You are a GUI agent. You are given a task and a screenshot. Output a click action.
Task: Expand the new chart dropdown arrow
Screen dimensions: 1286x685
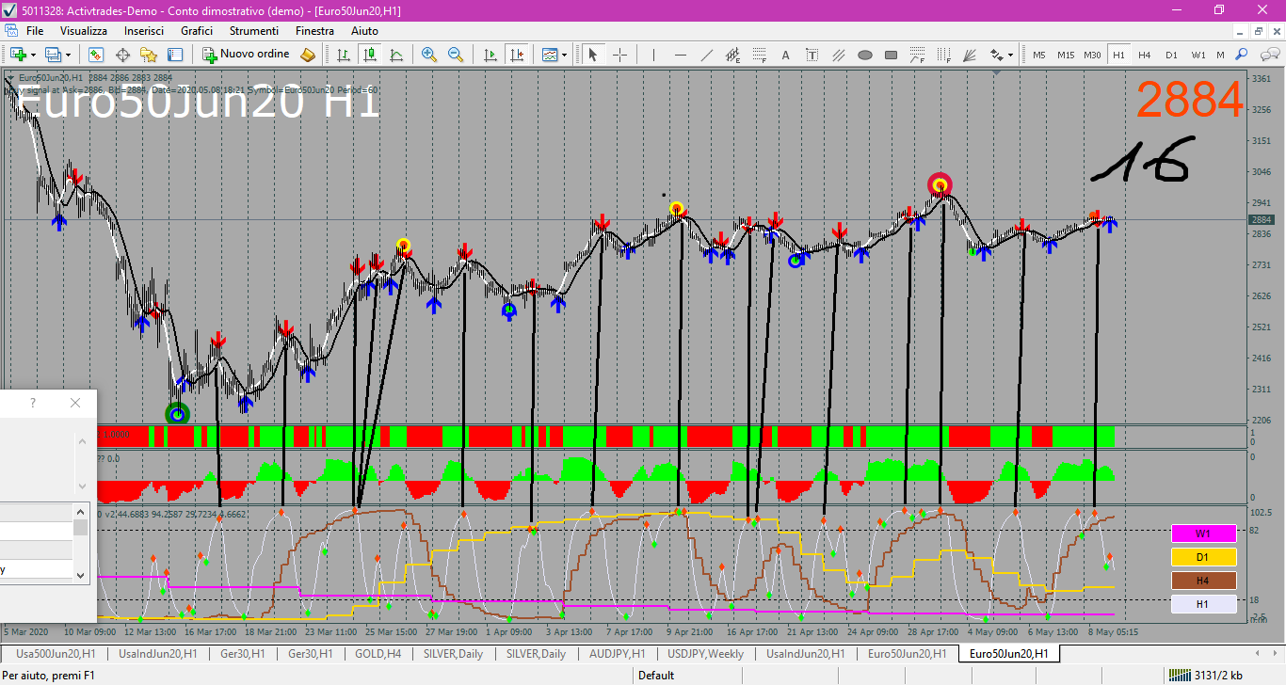(x=33, y=55)
